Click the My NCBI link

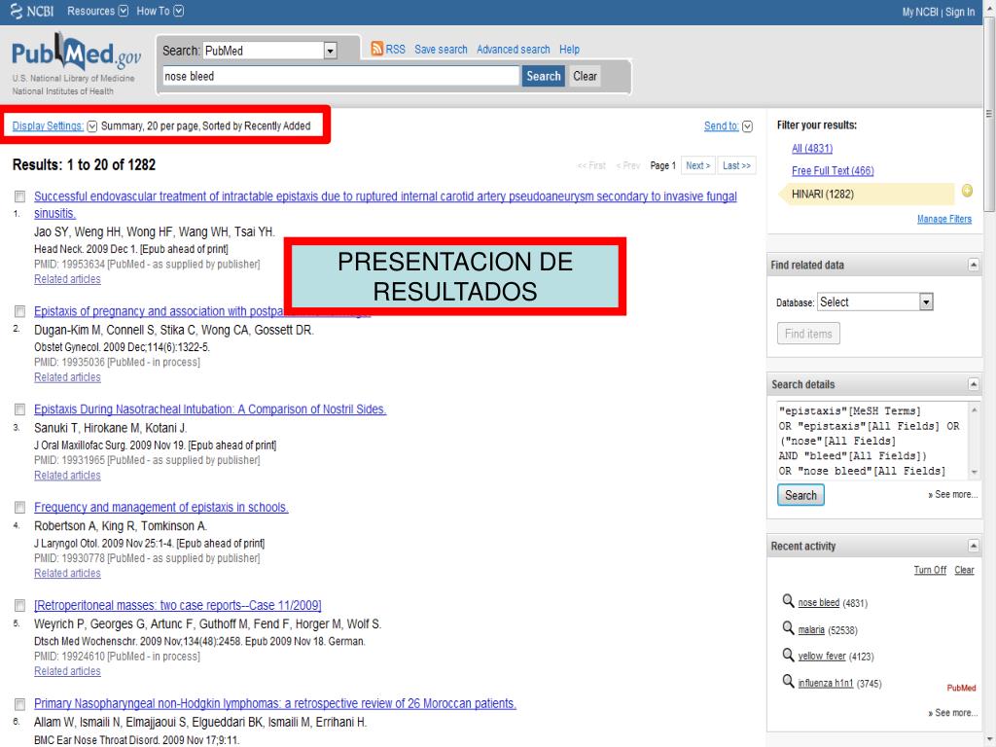tap(920, 12)
